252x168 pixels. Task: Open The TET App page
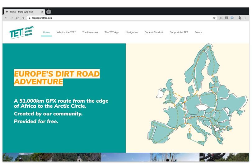pyautogui.click(x=112, y=32)
